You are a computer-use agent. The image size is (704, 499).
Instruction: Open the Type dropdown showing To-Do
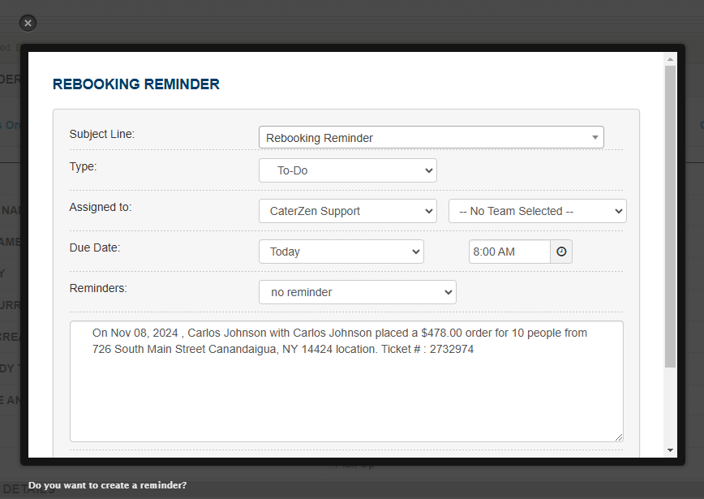click(x=347, y=170)
